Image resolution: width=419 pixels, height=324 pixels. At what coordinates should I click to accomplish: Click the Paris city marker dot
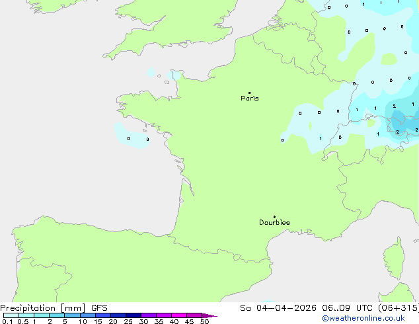249,93
